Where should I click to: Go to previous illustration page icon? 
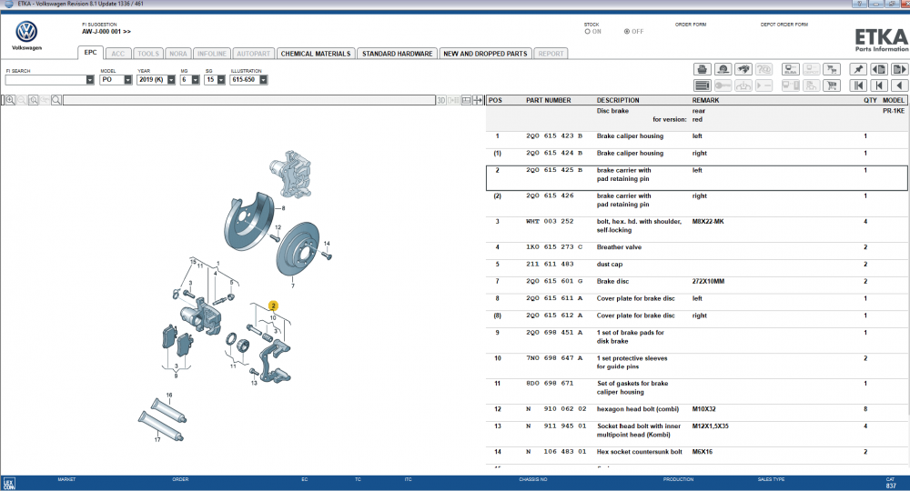click(x=879, y=70)
